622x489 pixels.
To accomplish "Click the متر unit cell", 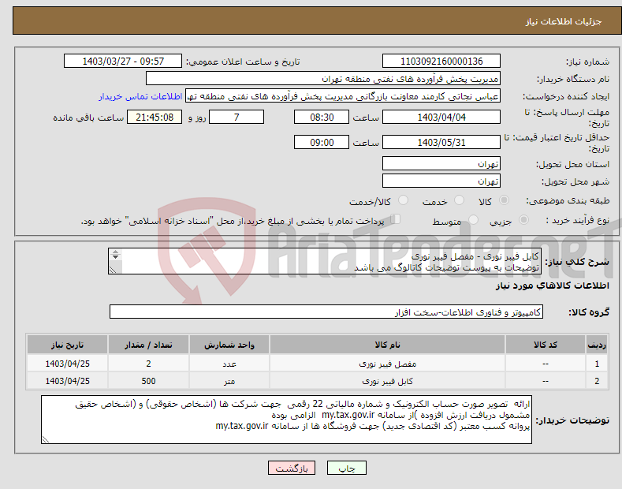I will [x=229, y=381].
